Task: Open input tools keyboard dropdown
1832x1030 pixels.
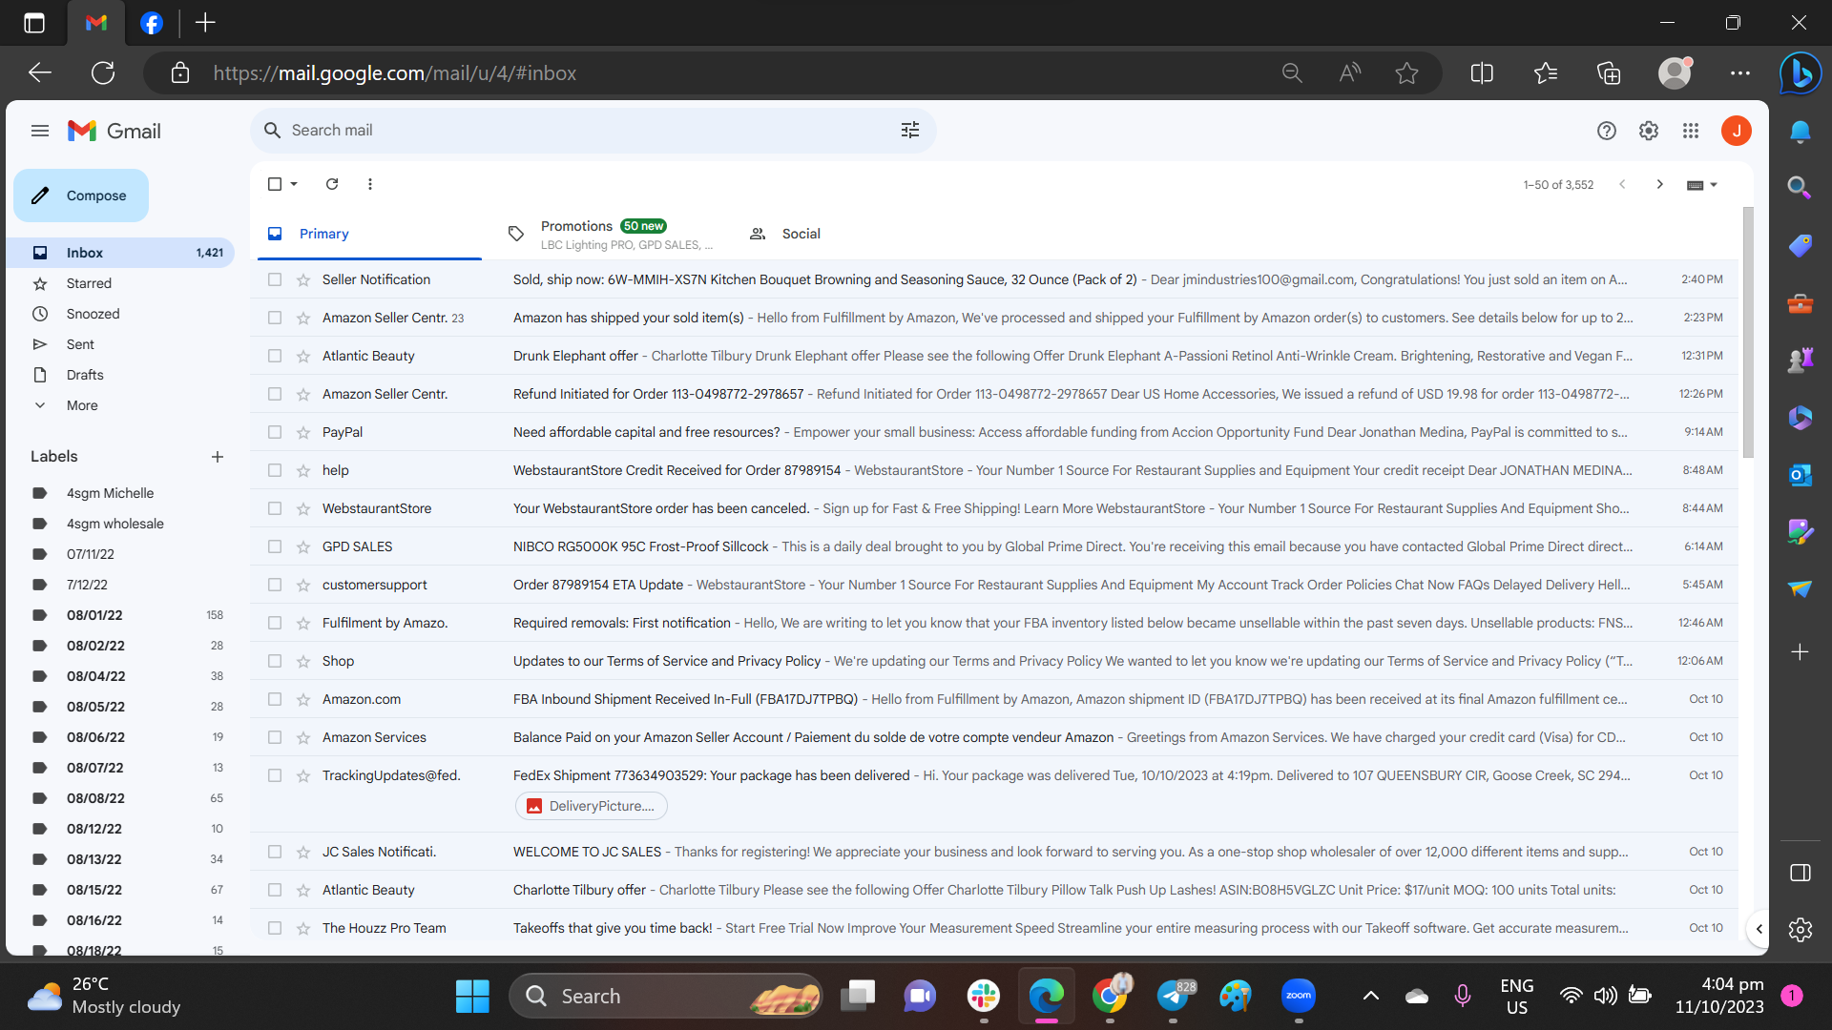Action: click(1701, 185)
